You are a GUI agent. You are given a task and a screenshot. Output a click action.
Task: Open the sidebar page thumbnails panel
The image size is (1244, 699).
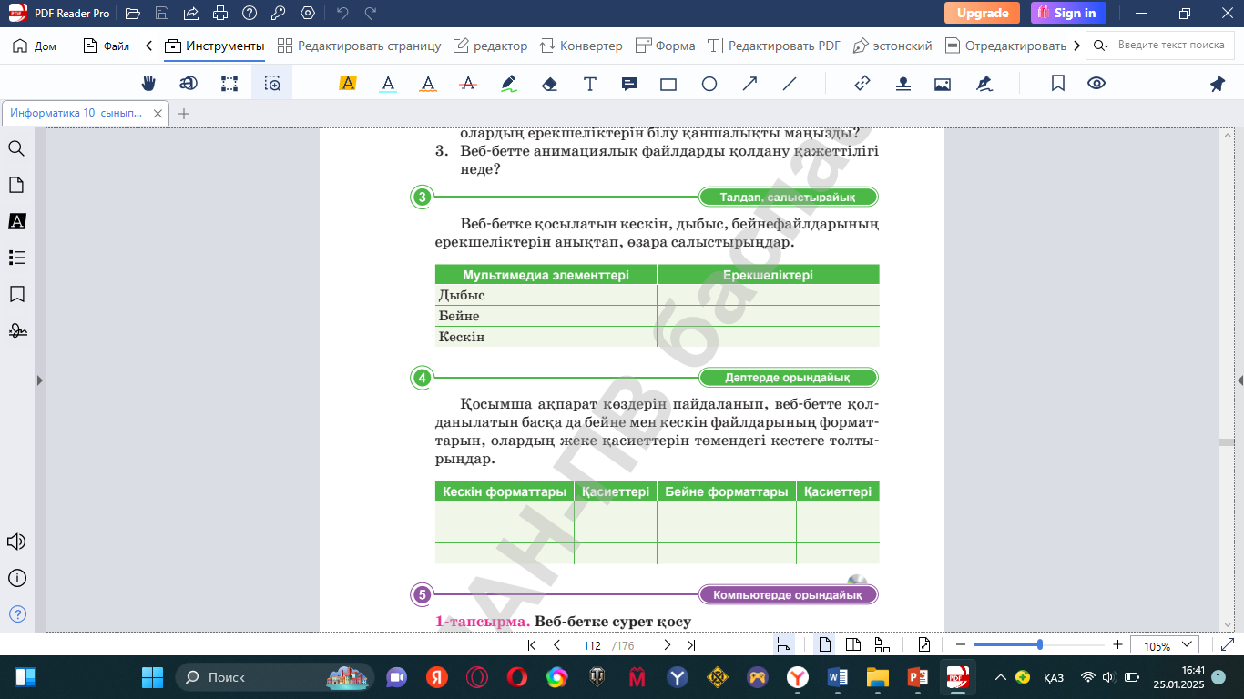pyautogui.click(x=16, y=185)
